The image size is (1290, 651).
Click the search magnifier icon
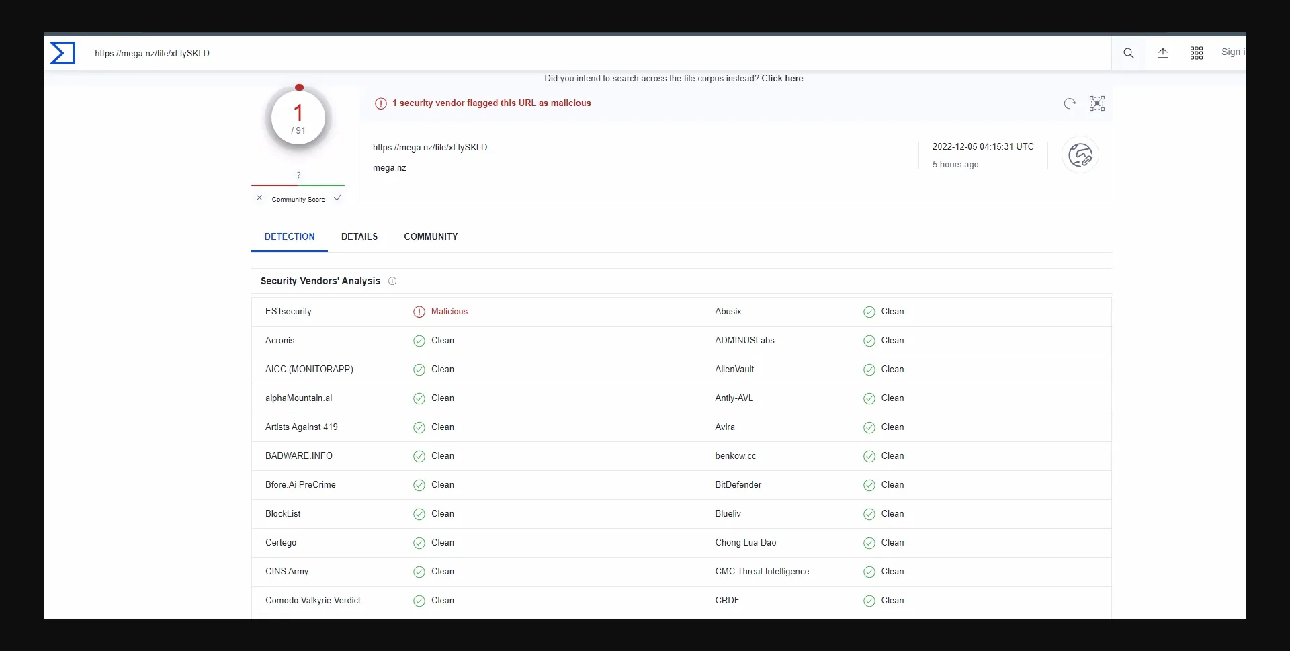click(x=1128, y=53)
